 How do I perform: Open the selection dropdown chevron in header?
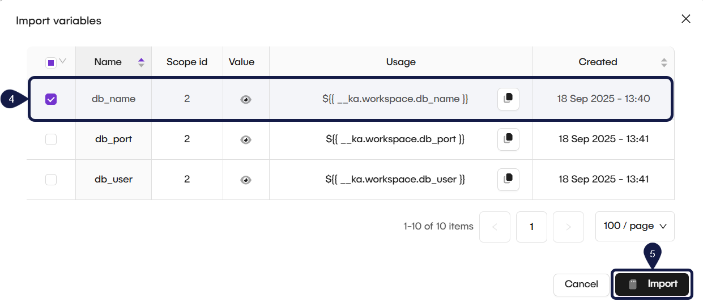coord(63,61)
